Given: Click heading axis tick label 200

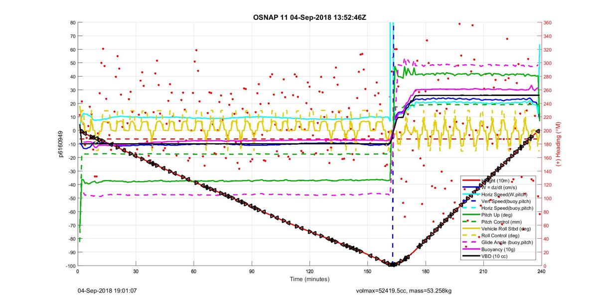Looking at the screenshot, I should 548,131.
